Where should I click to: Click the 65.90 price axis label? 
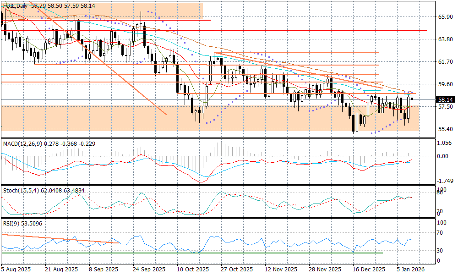pyautogui.click(x=445, y=17)
